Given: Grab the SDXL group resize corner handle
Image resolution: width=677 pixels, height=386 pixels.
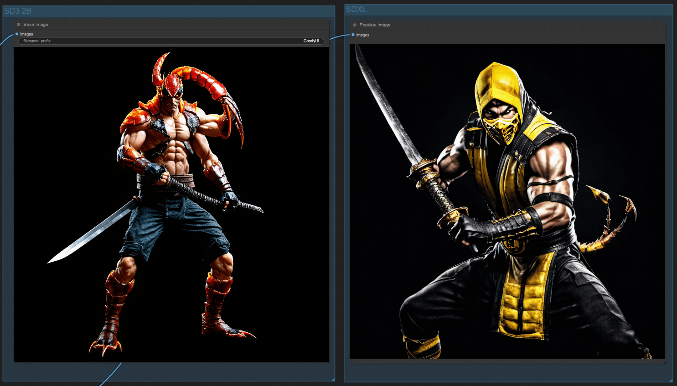Looking at the screenshot, I should point(671,380).
